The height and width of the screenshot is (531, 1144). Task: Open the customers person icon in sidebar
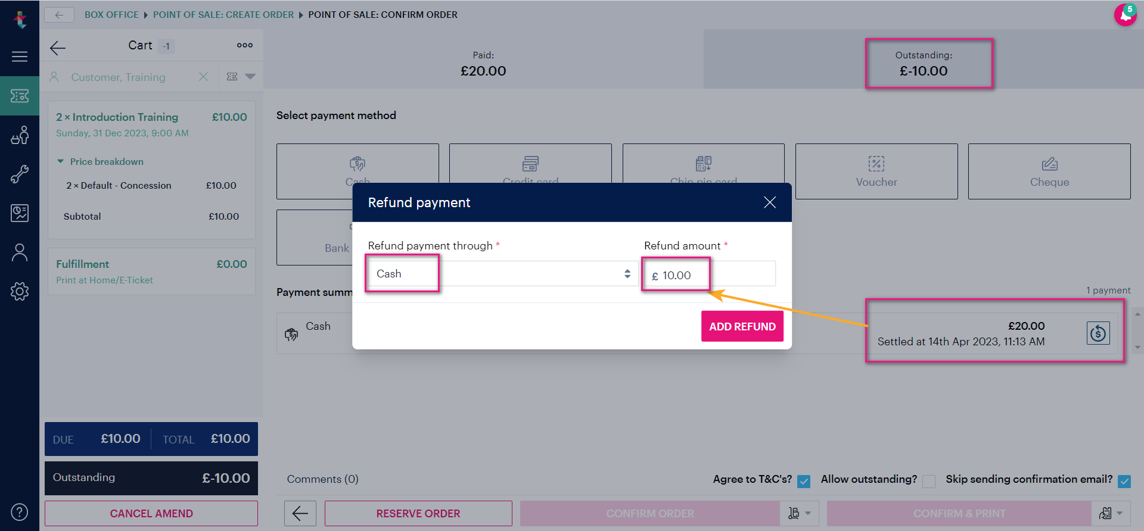click(20, 252)
